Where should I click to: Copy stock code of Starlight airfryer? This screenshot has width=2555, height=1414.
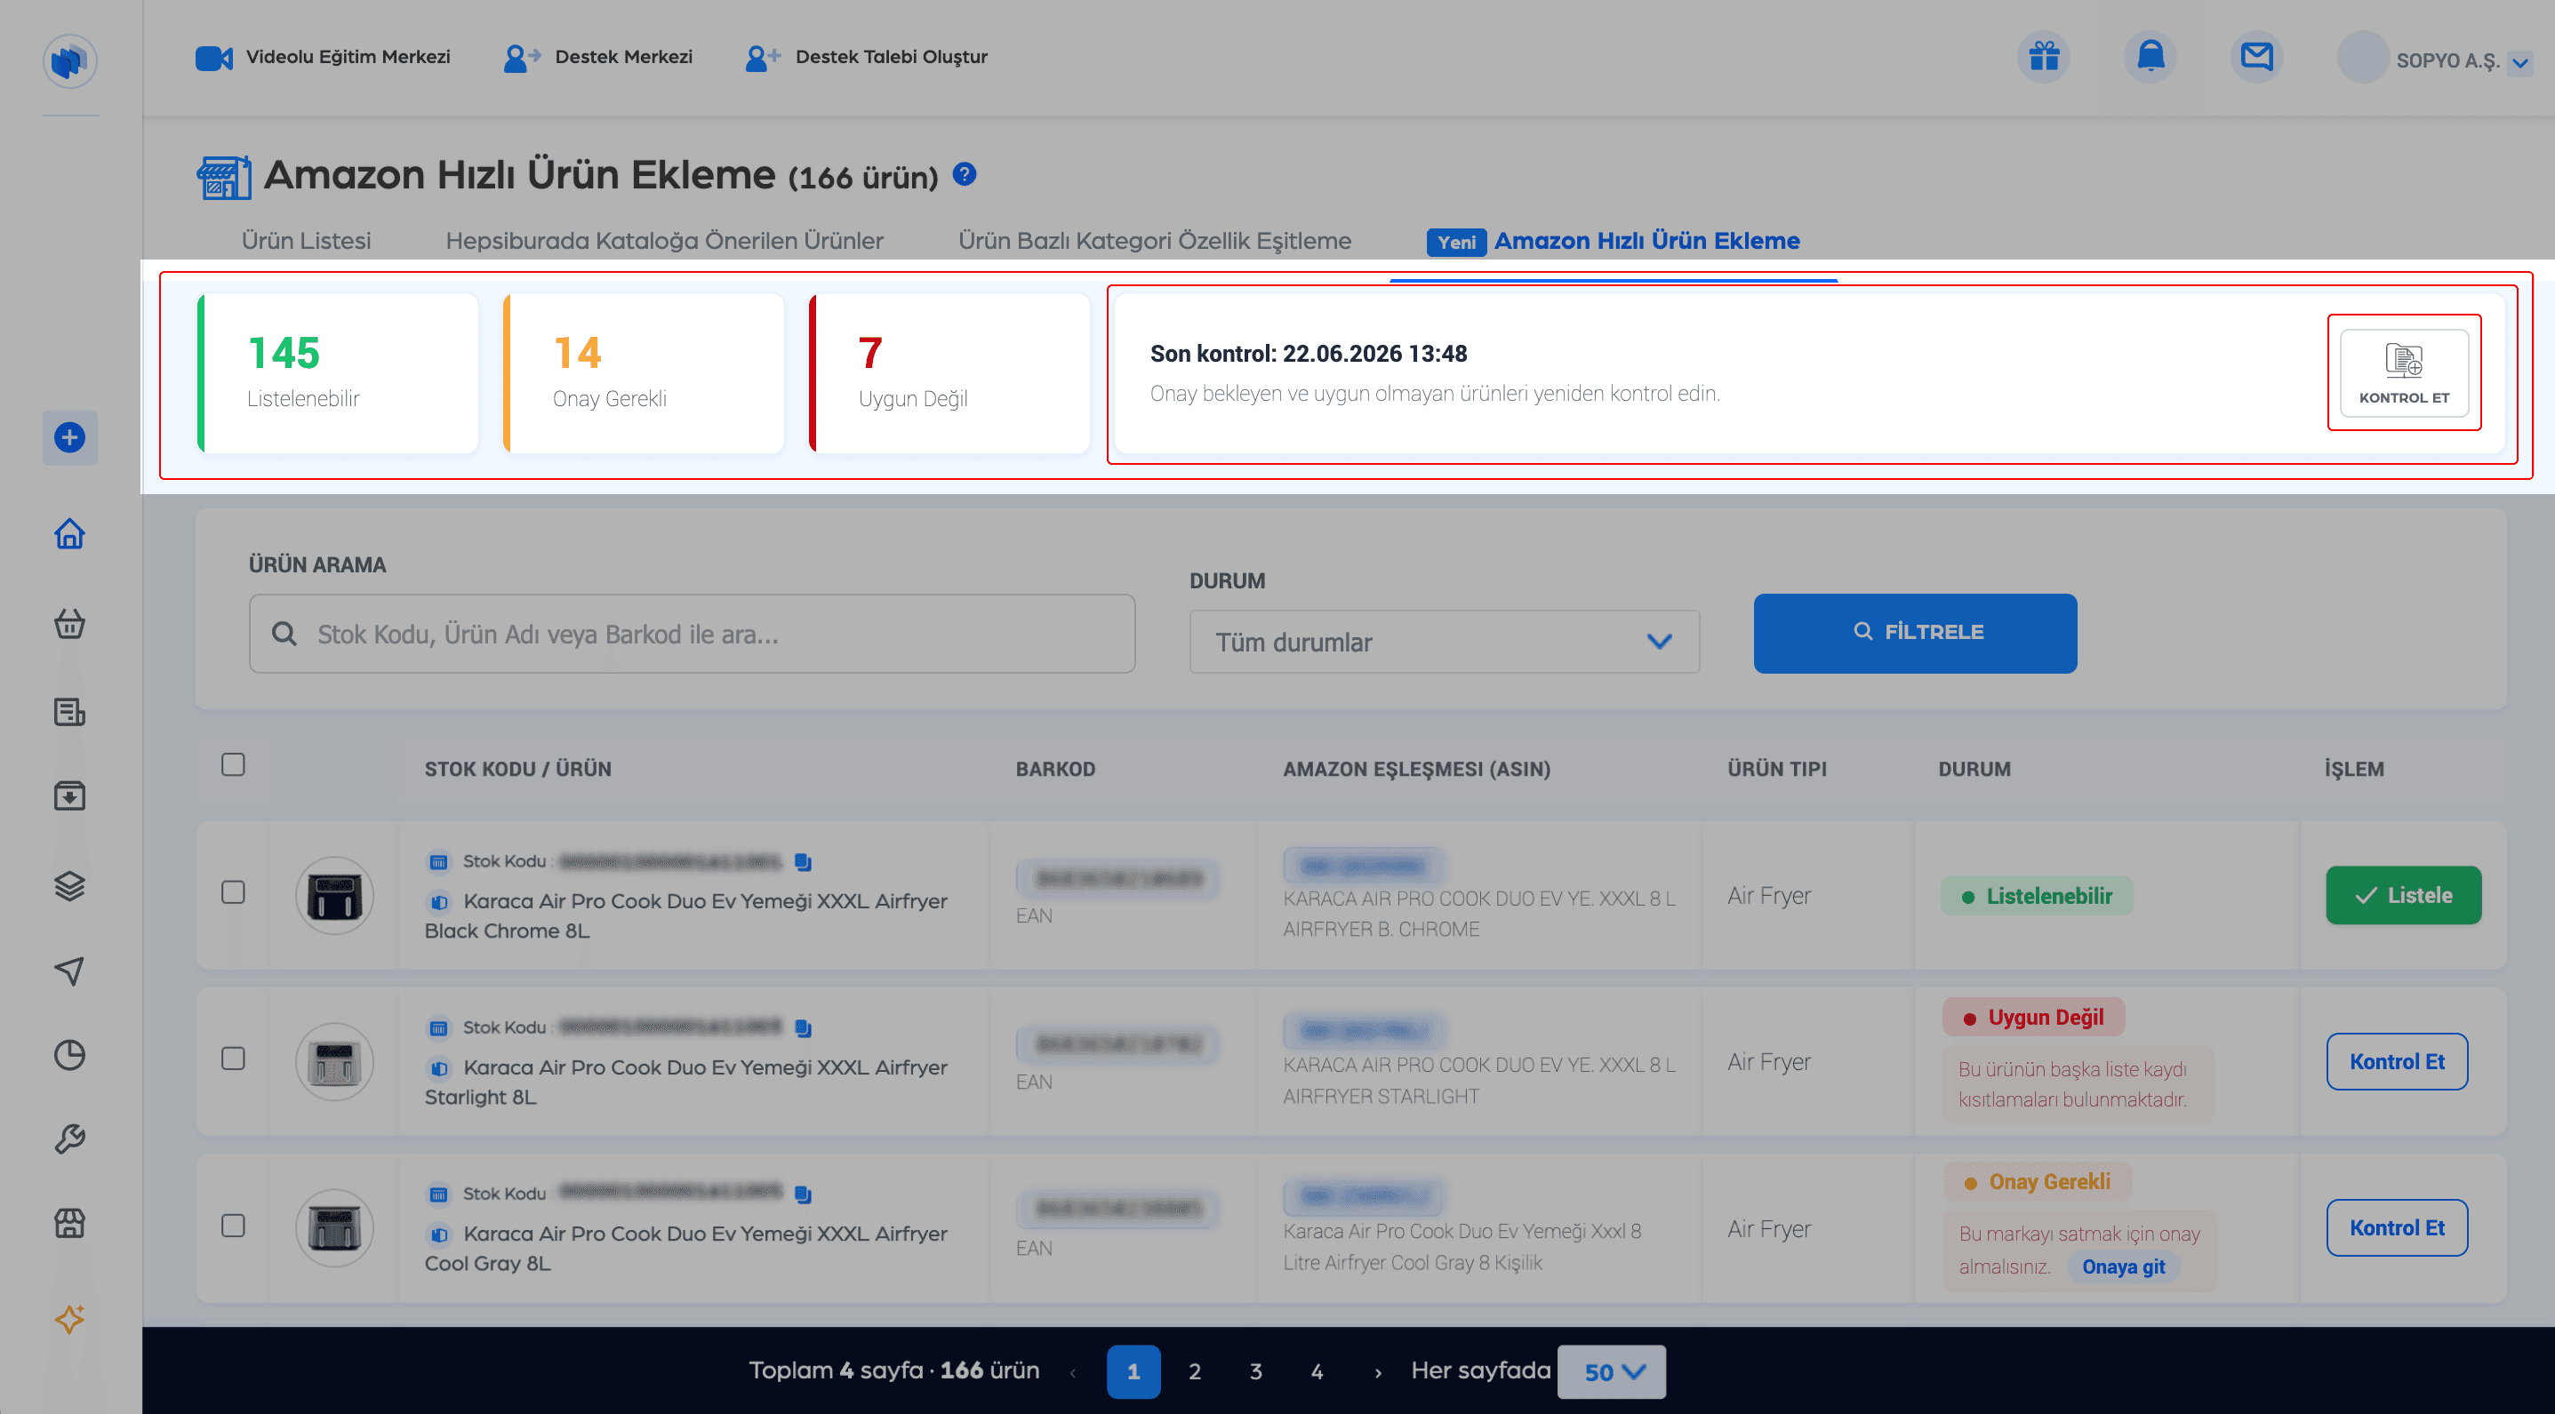(x=804, y=1028)
